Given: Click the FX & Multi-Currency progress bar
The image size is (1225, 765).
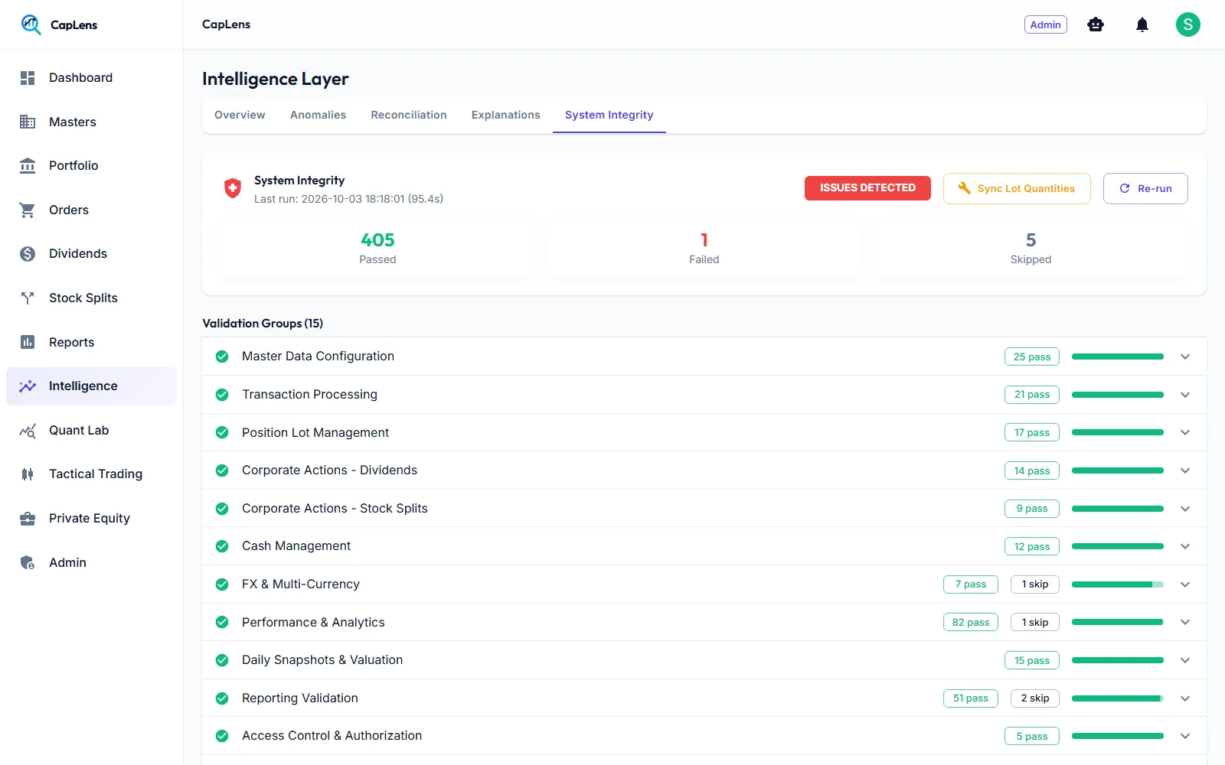Looking at the screenshot, I should tap(1118, 584).
